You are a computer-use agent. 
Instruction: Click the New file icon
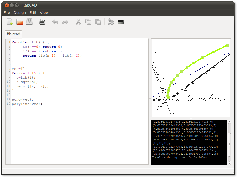(x=10, y=22)
